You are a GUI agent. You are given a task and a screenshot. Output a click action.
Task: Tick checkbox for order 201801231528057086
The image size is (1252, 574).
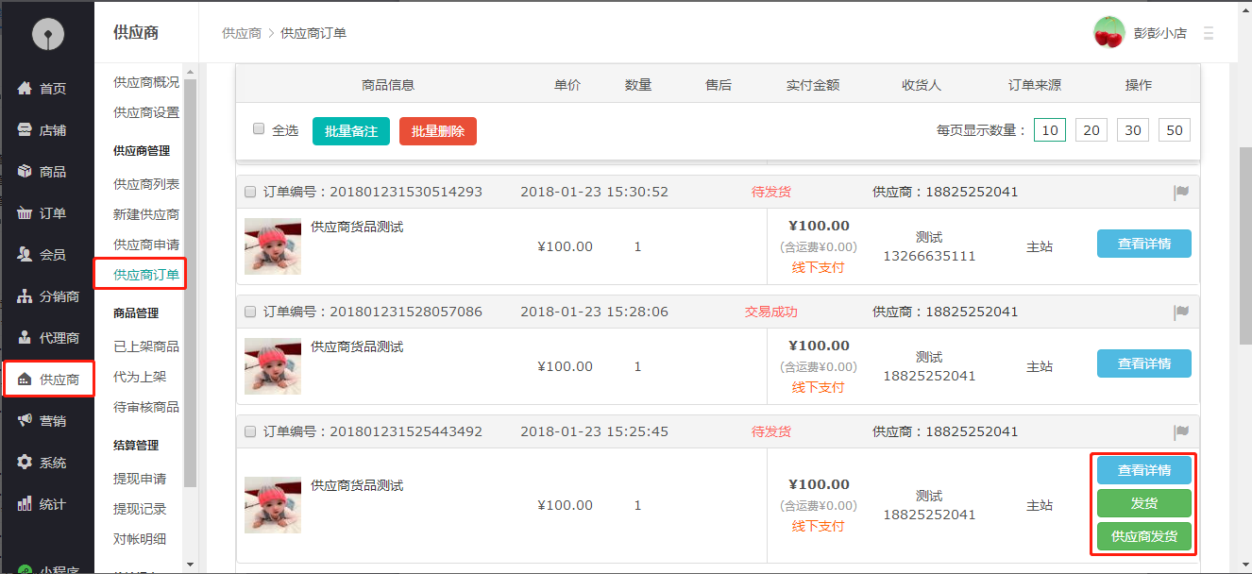(x=250, y=312)
